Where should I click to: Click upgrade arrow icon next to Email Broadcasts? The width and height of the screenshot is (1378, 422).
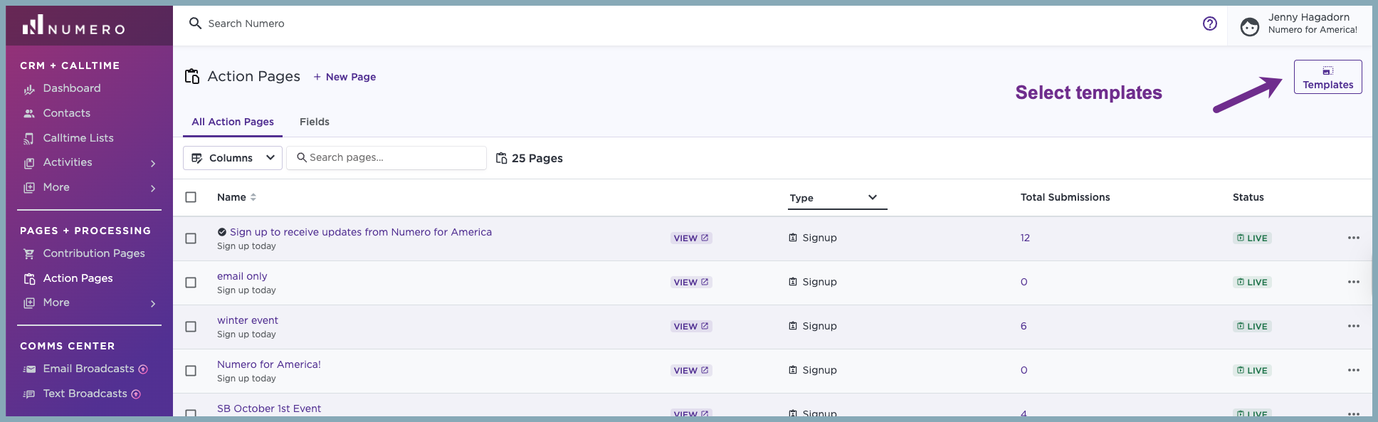point(143,369)
